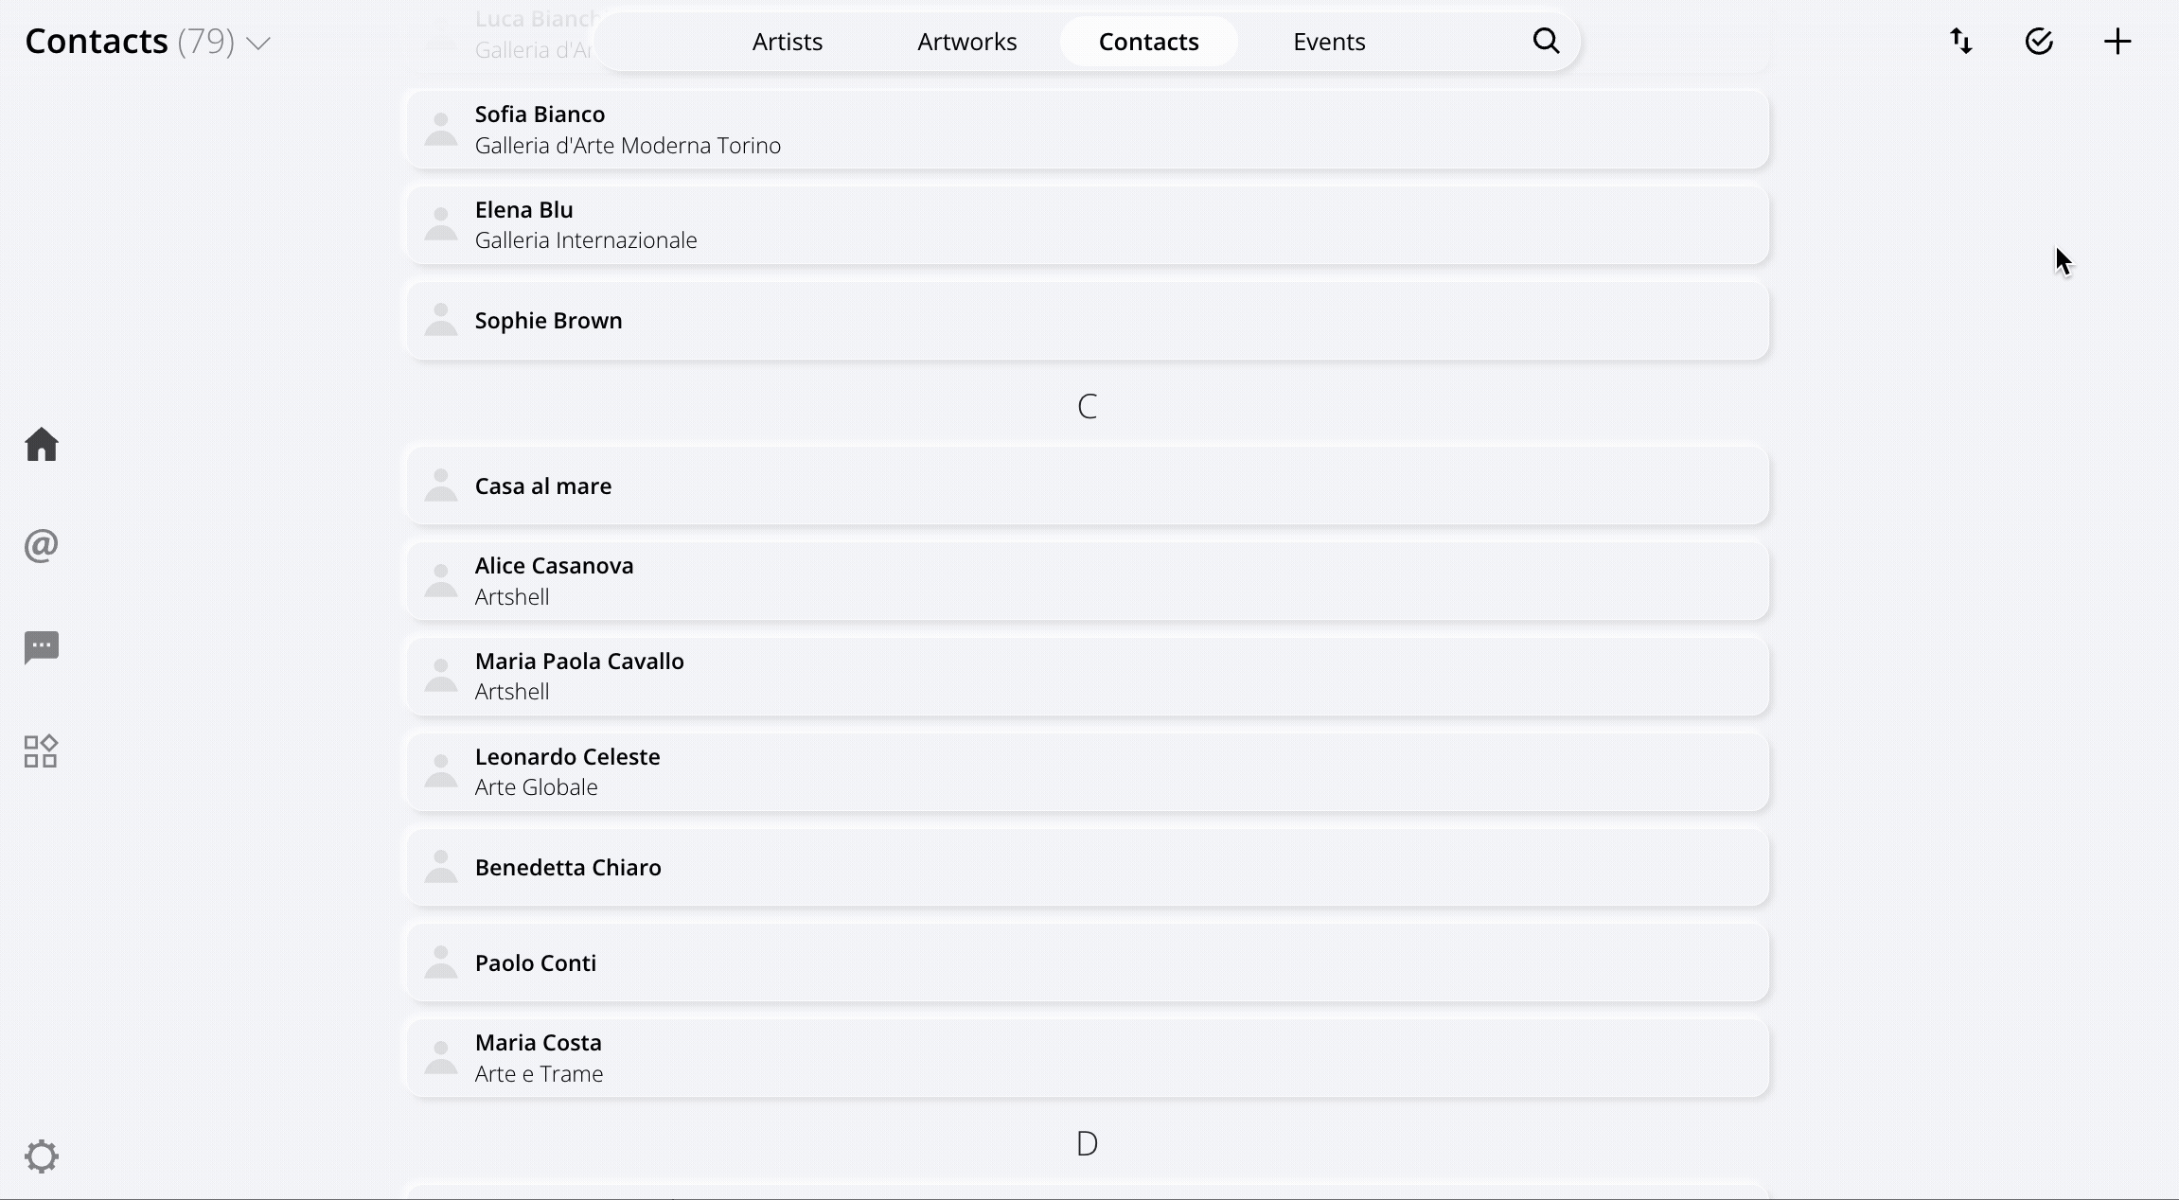Open the Home icon in sidebar
This screenshot has height=1200, width=2179.
pyautogui.click(x=42, y=444)
